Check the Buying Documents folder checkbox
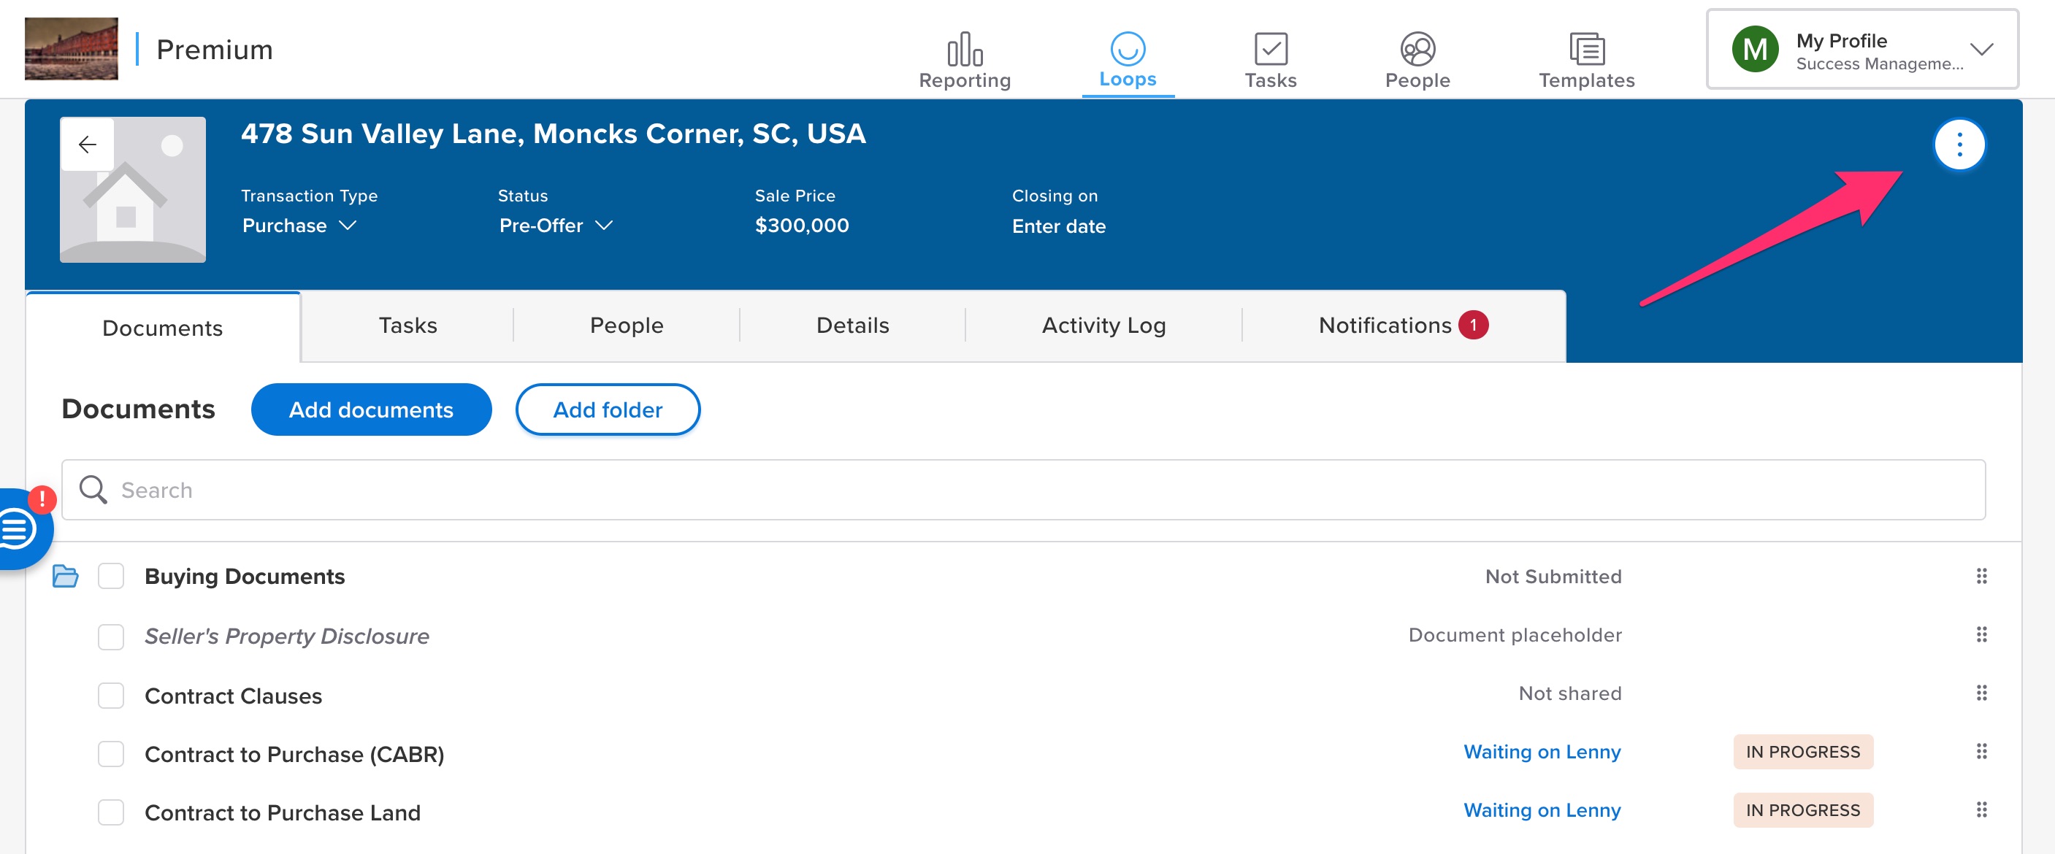The height and width of the screenshot is (854, 2055). coord(111,576)
